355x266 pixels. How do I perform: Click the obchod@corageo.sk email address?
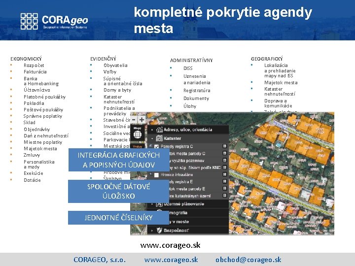coord(248,260)
